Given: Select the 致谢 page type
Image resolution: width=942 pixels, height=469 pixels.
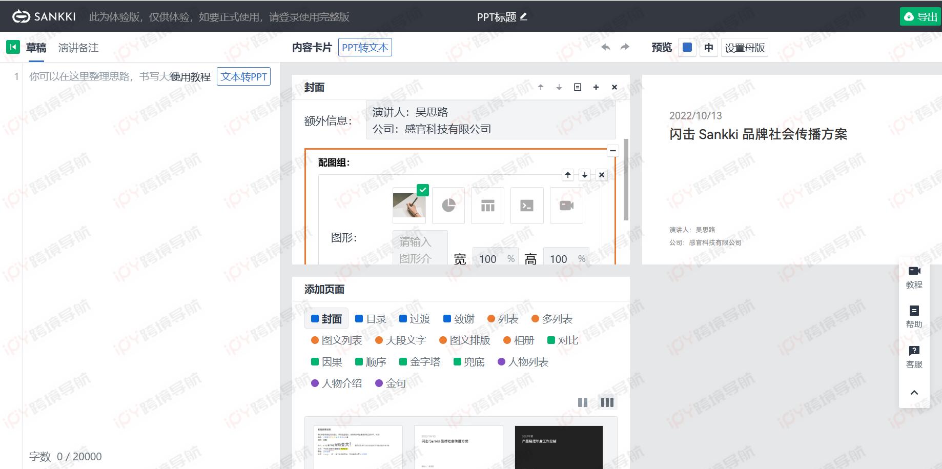Looking at the screenshot, I should point(459,319).
